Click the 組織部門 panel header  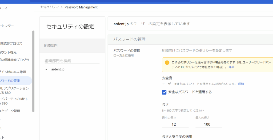(x=51, y=46)
